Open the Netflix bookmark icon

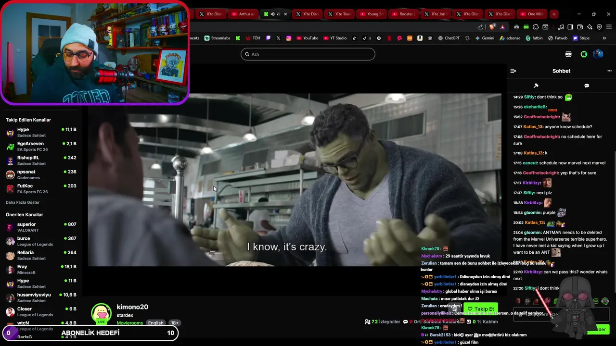[389, 38]
